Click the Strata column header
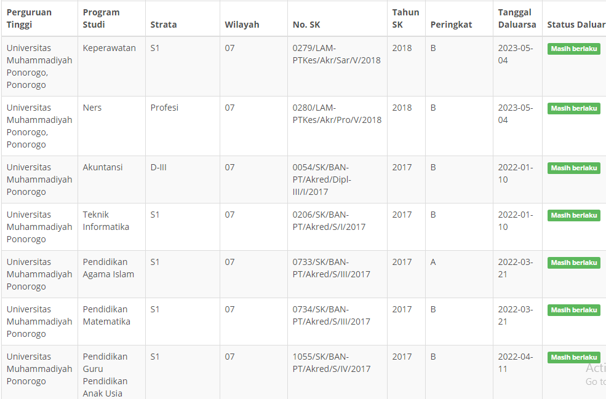Screen dimensions: 606x399 pos(164,25)
